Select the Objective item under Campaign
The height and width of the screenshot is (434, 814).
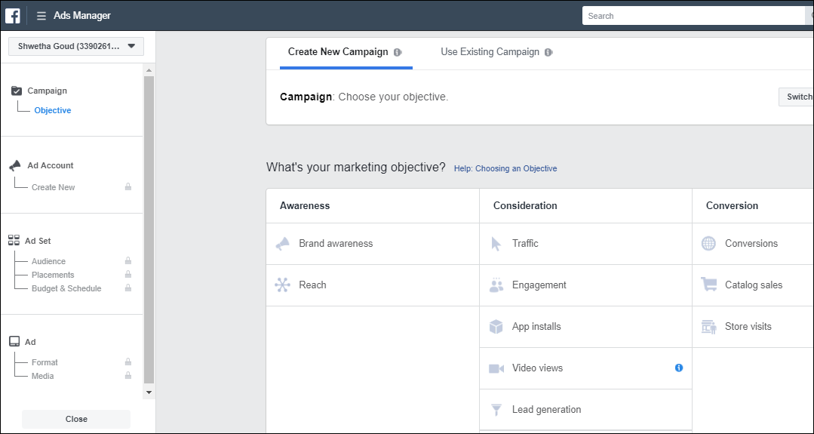click(x=53, y=110)
